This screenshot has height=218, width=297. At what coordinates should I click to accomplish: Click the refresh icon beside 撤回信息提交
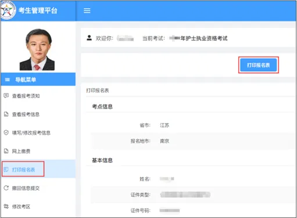6,188
